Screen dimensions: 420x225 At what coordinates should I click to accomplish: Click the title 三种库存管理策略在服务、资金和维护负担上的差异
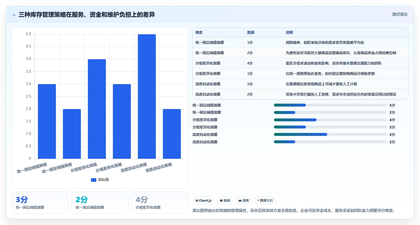(87, 15)
